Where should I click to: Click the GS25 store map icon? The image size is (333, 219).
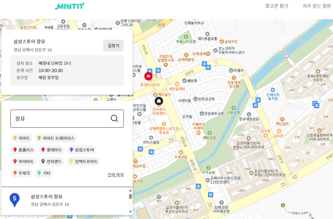(x=279, y=131)
